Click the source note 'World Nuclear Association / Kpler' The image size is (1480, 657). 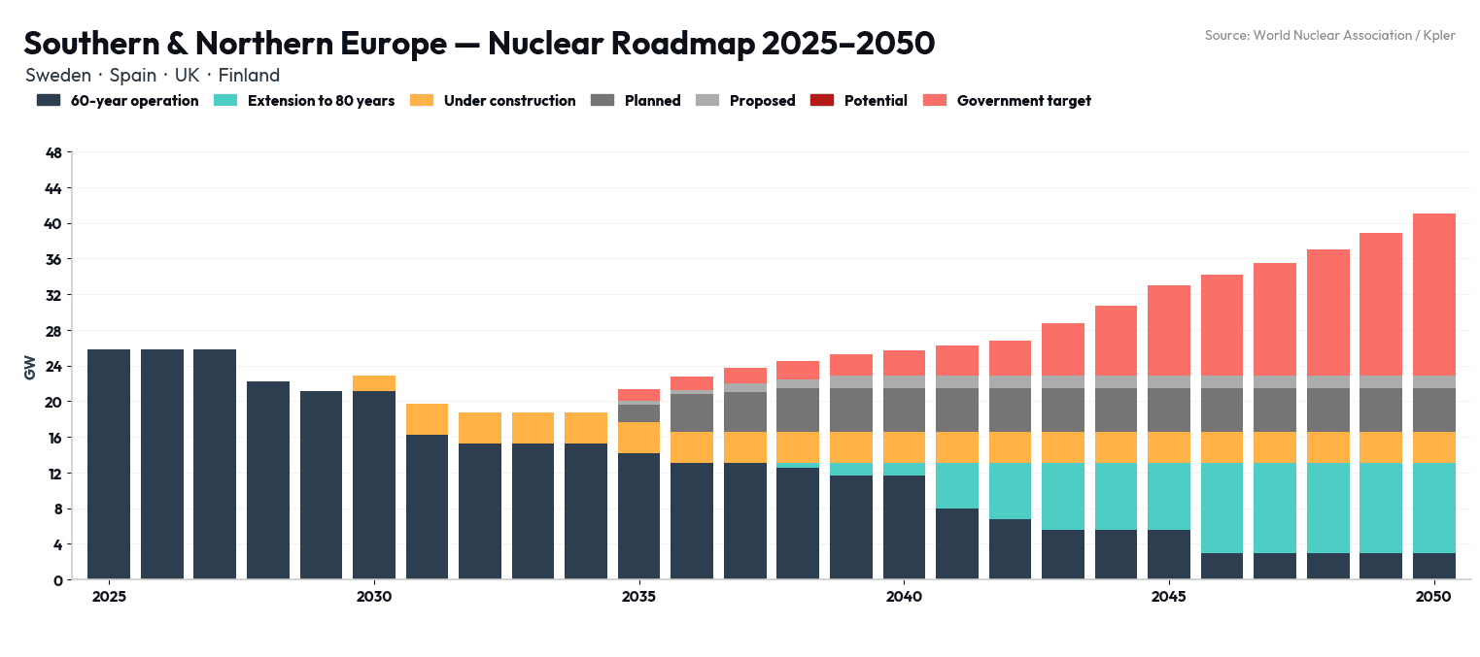click(1354, 35)
